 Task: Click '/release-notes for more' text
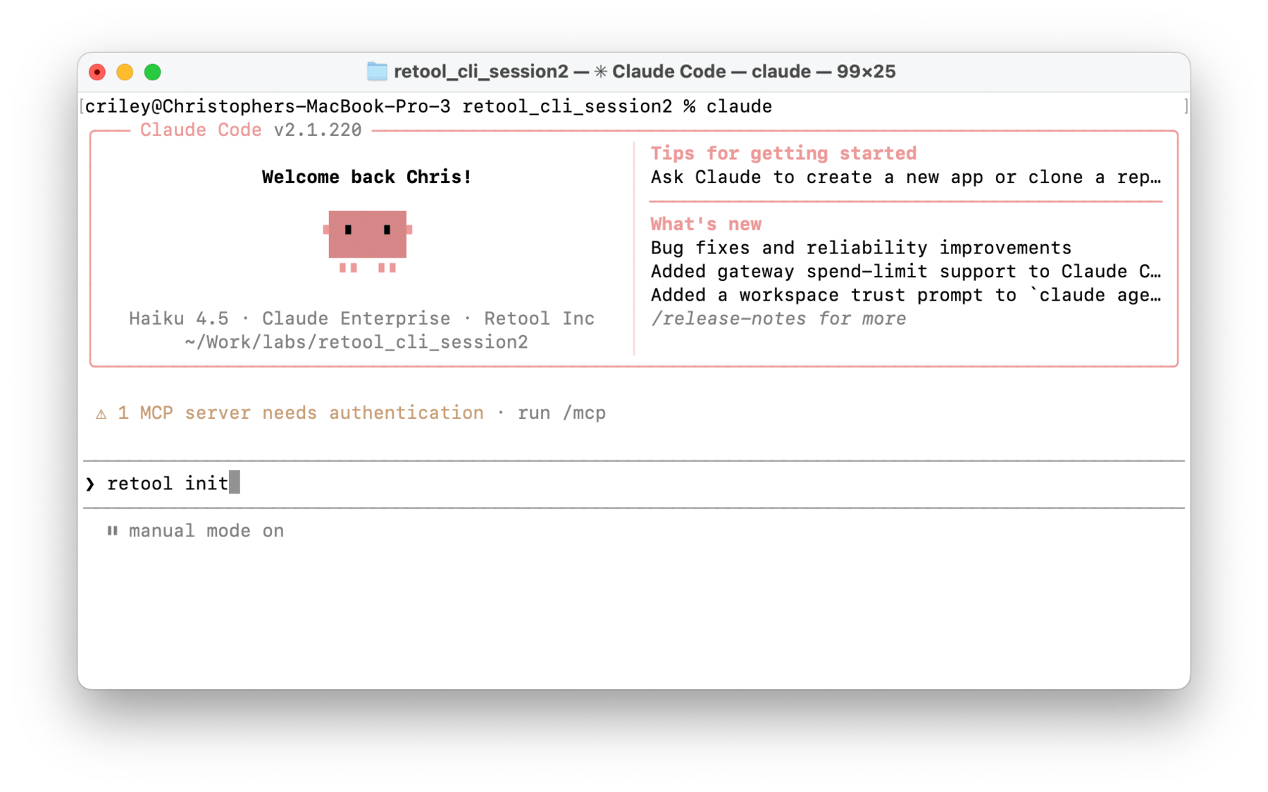pyautogui.click(x=778, y=319)
